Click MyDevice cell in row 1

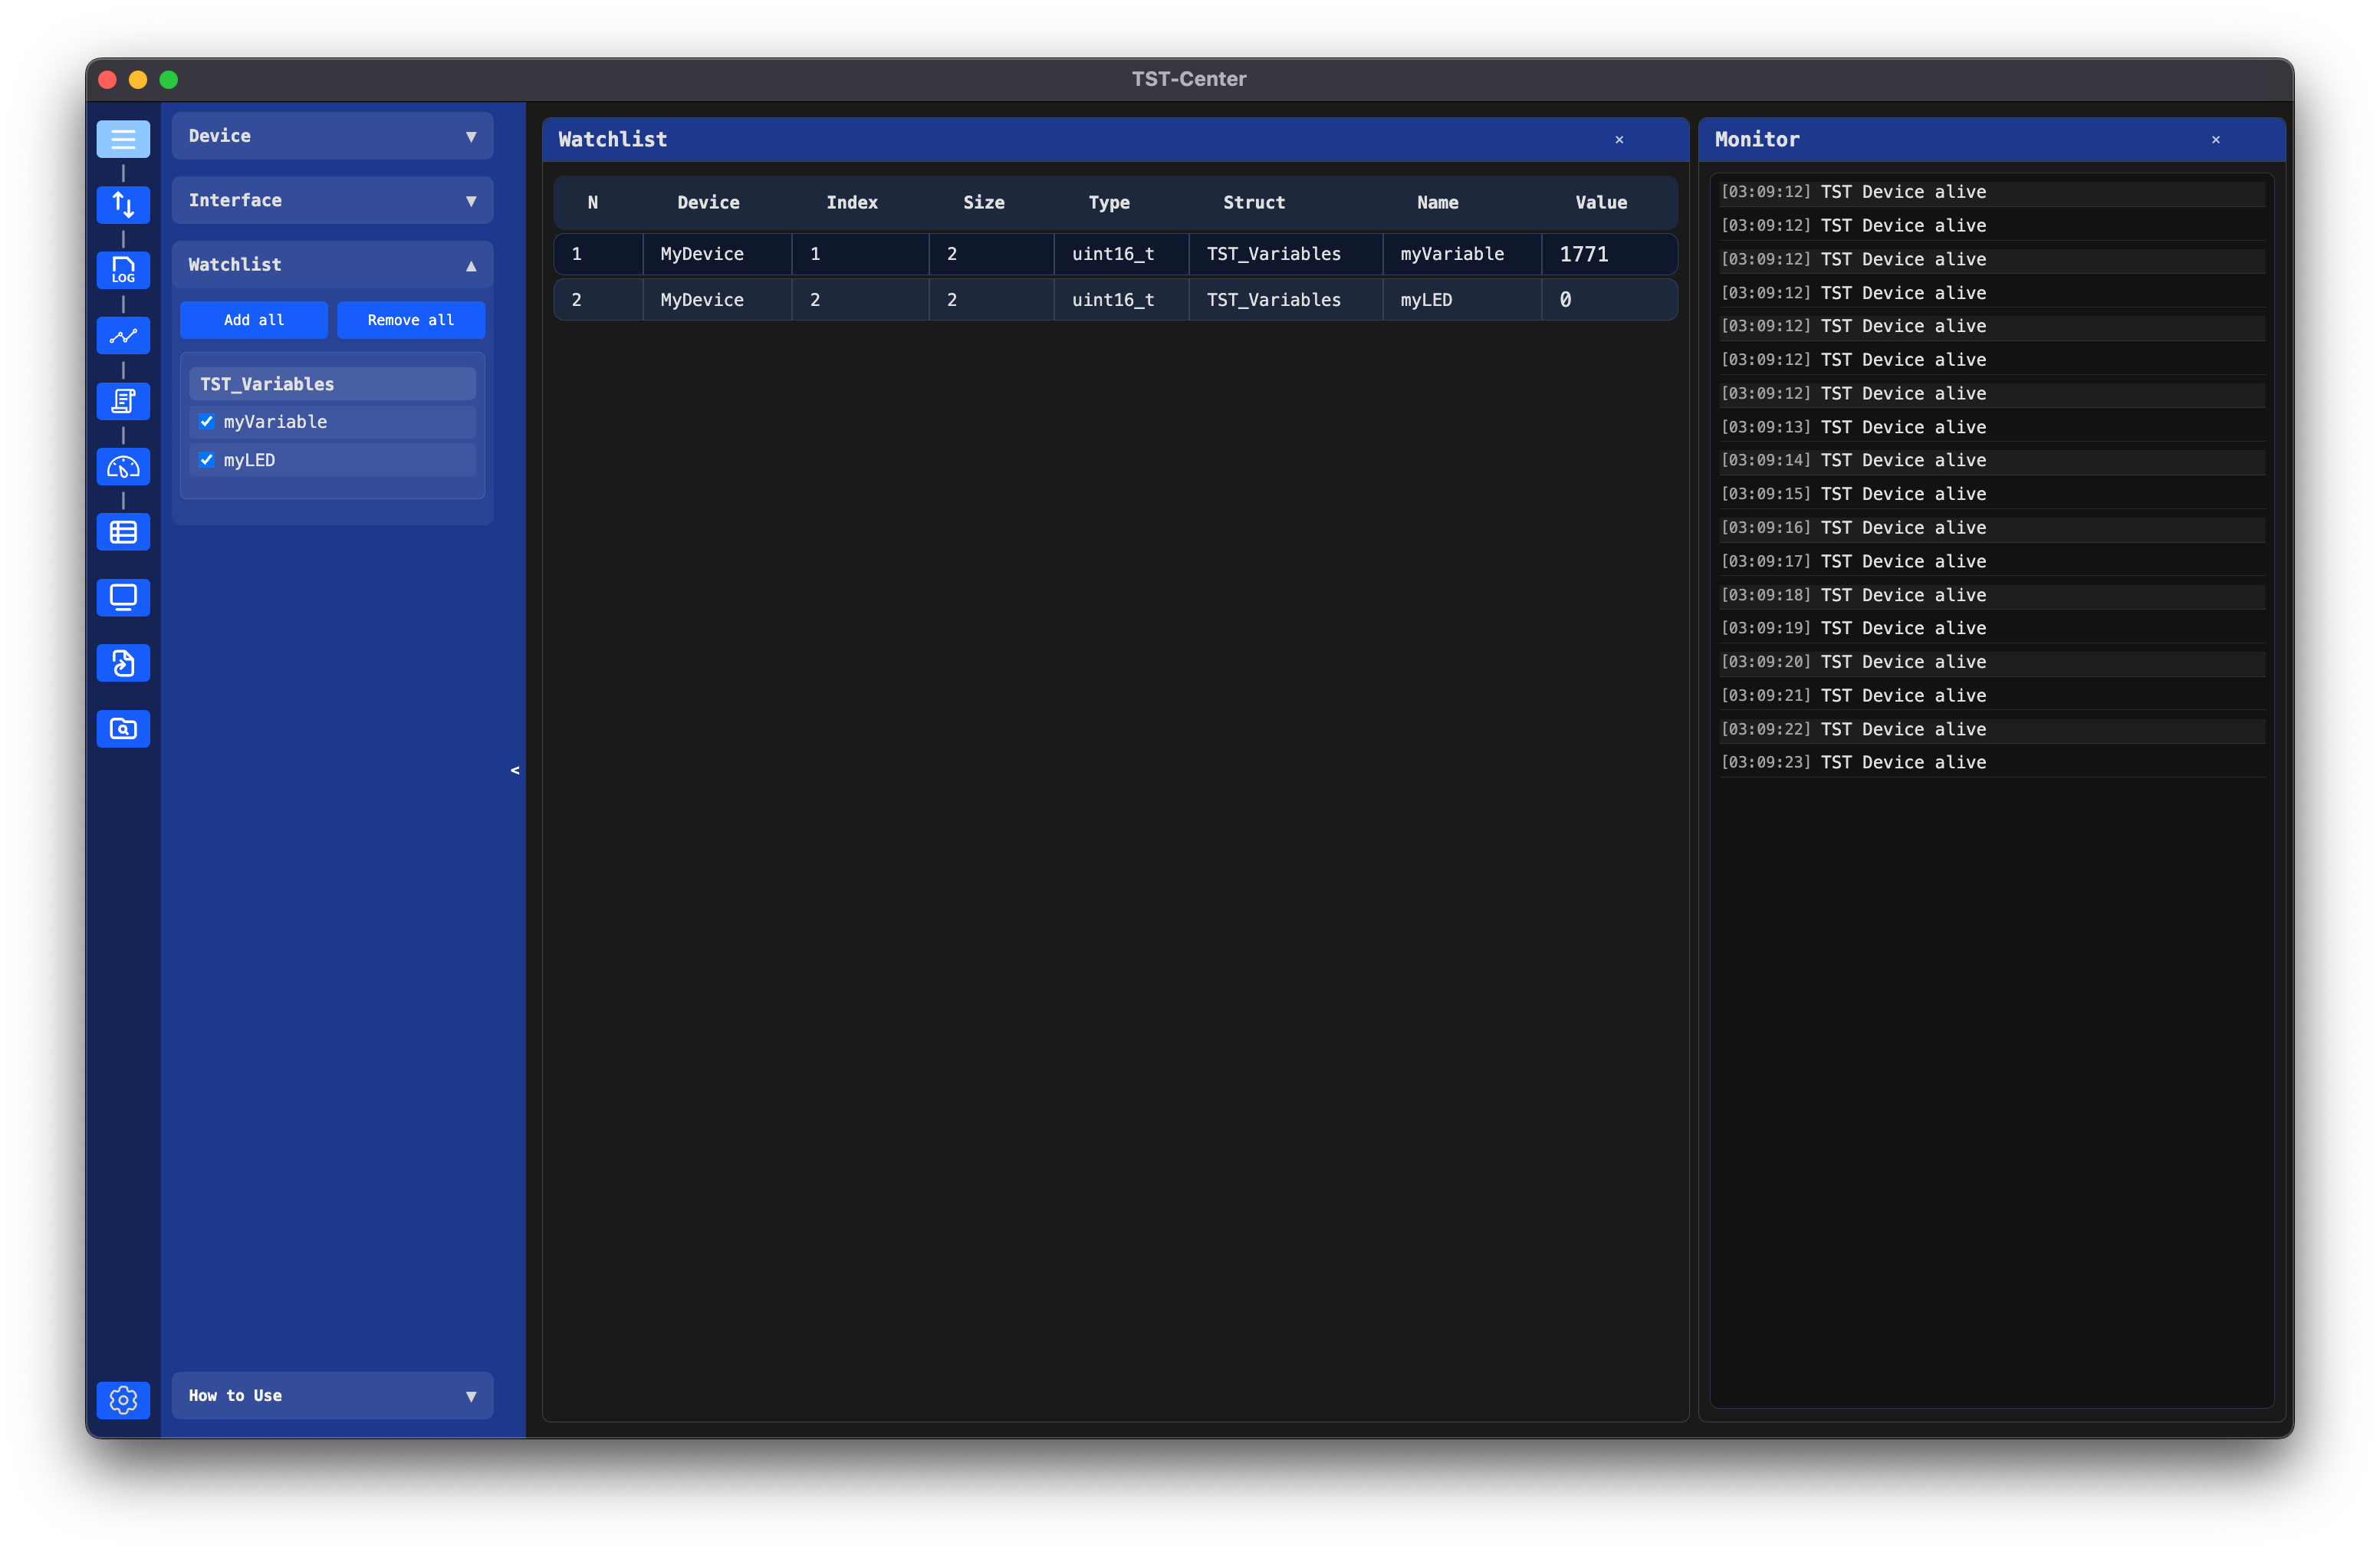pos(717,254)
